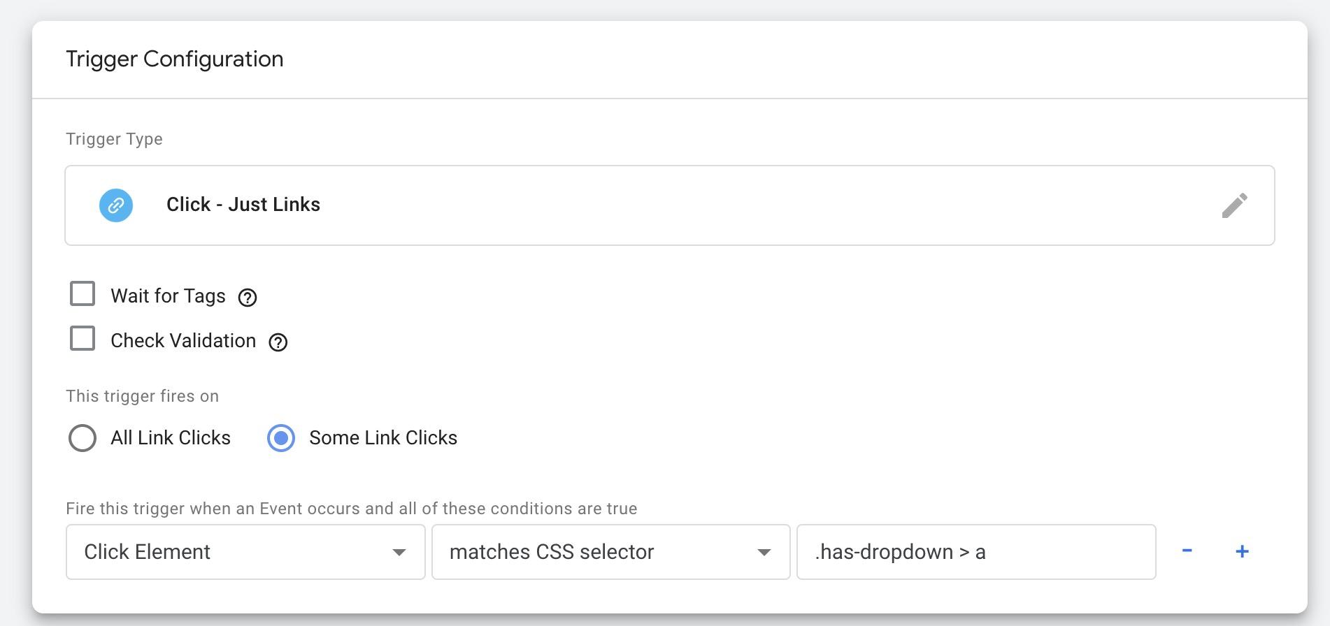Open the Check Validation help icon
This screenshot has height=626, width=1330.
click(278, 342)
